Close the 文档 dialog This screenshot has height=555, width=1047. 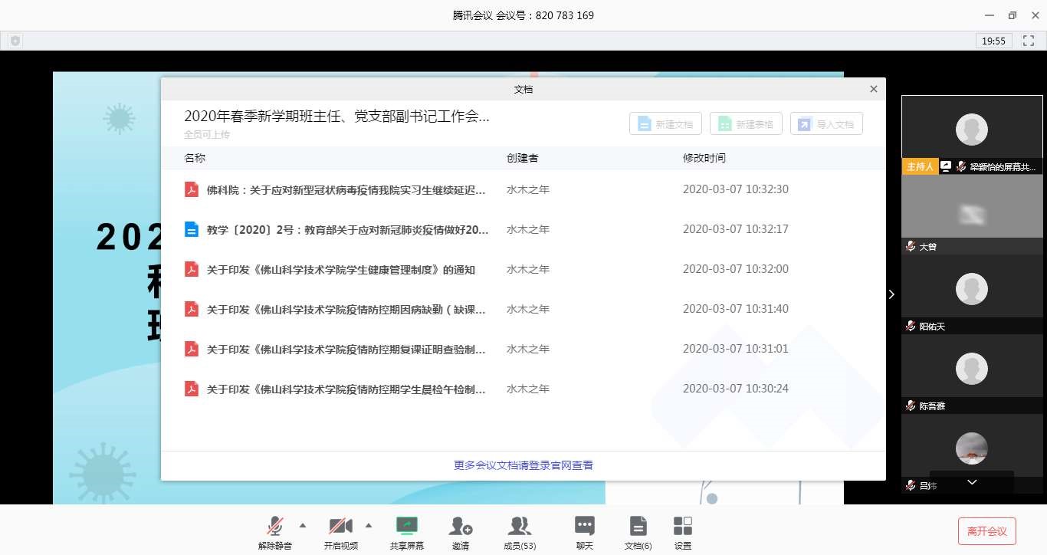point(873,89)
